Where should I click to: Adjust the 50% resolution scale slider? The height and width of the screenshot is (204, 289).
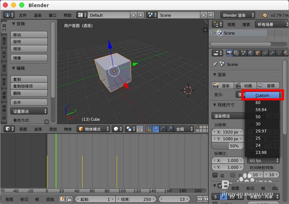pos(228,146)
